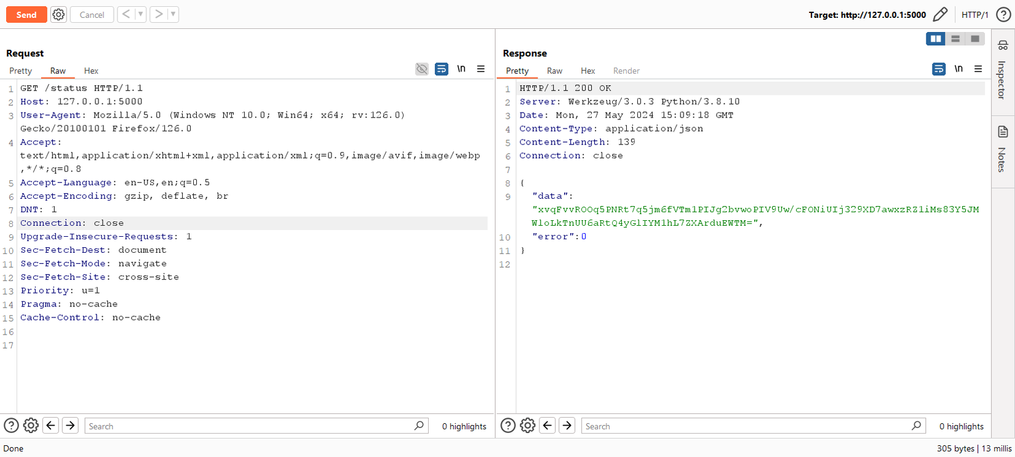1015x457 pixels.
Task: Select the side-by-side layout view button
Action: pos(936,39)
